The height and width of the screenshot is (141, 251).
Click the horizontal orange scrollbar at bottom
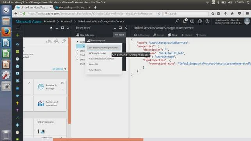click(x=98, y=139)
